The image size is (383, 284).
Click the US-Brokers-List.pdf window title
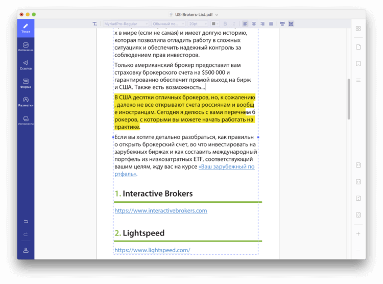[194, 15]
